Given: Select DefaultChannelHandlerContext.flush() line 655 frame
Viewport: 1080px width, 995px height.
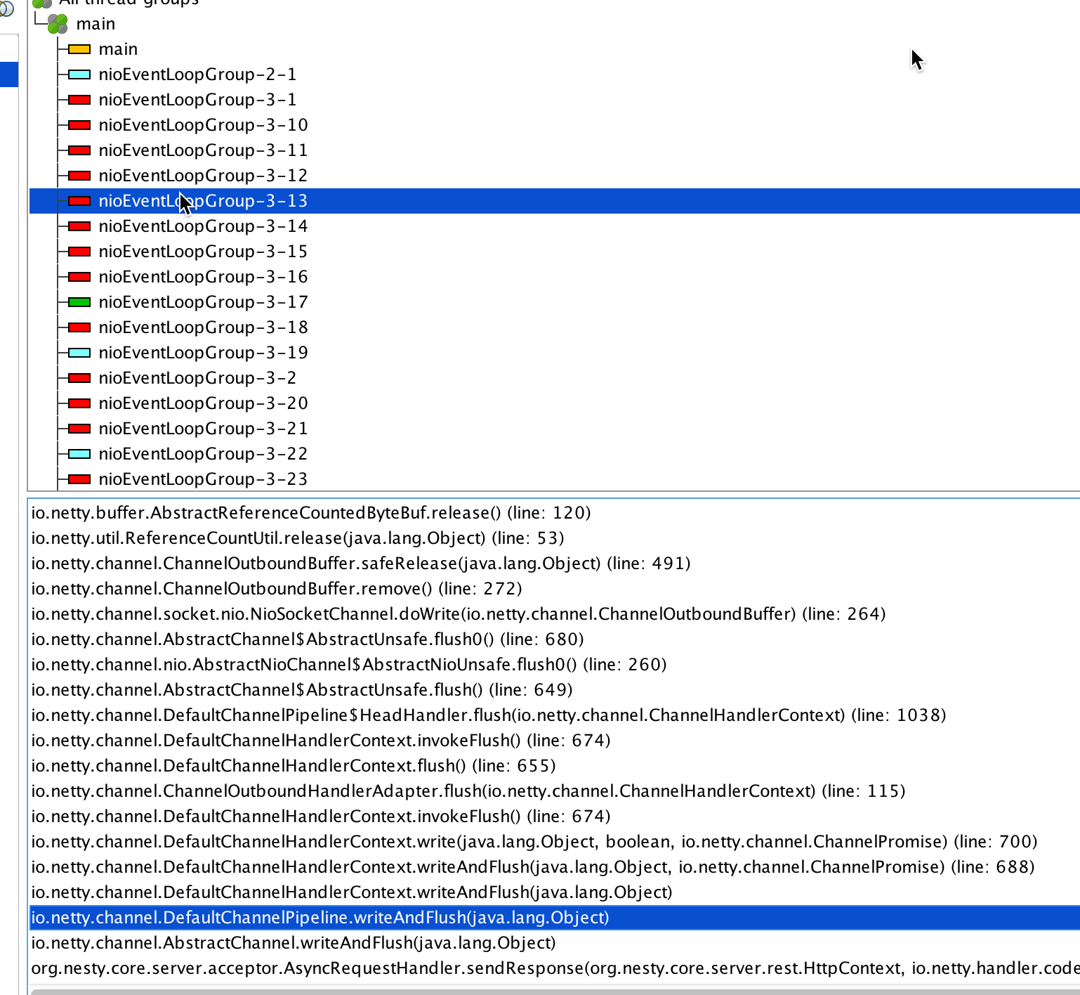Looking at the screenshot, I should pos(294,766).
